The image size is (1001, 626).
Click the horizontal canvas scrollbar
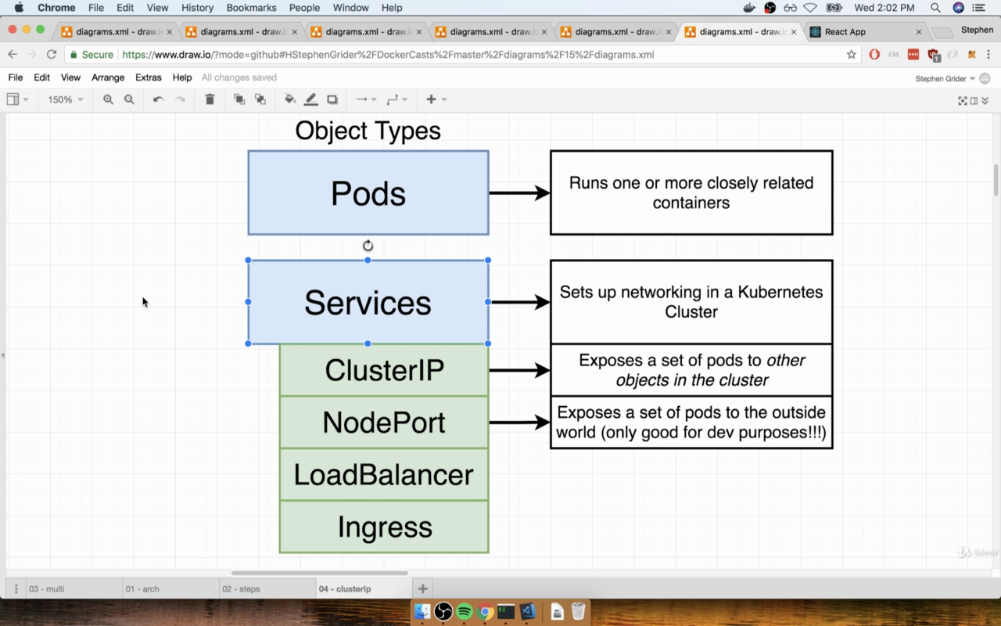tap(319, 573)
